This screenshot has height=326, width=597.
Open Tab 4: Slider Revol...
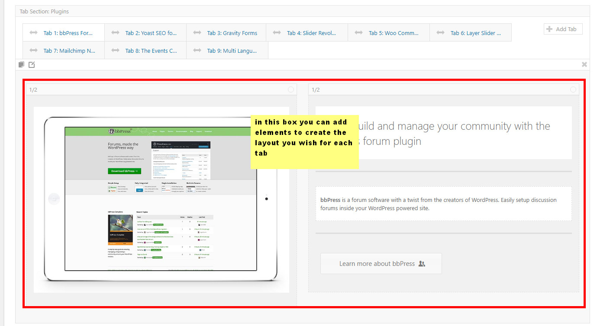[x=307, y=33]
